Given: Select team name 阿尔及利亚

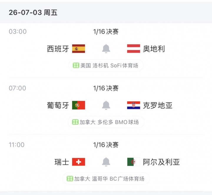Looking at the screenshot, I should tap(161, 162).
